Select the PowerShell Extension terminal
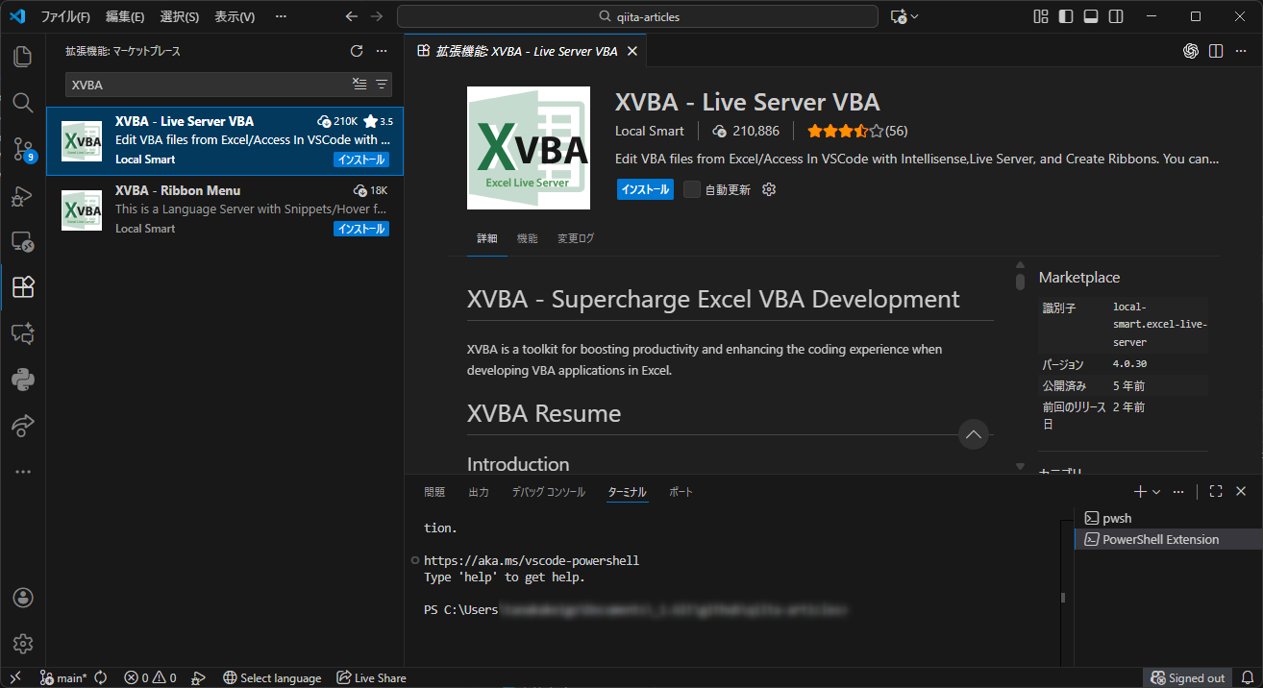Viewport: 1263px width, 688px height. click(1168, 539)
